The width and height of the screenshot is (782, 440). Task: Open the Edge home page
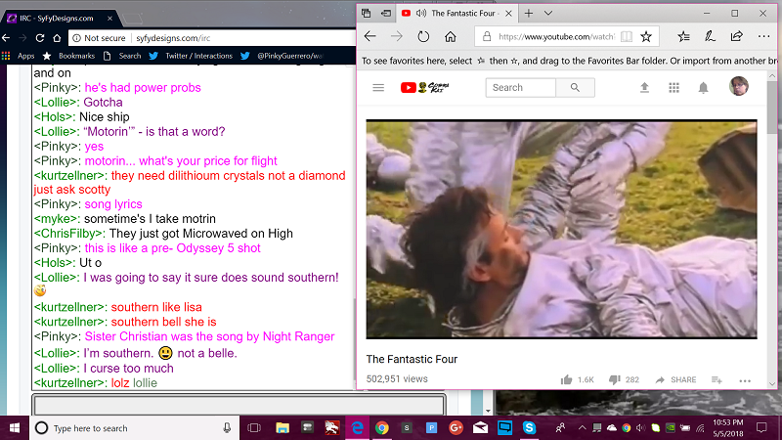click(451, 36)
